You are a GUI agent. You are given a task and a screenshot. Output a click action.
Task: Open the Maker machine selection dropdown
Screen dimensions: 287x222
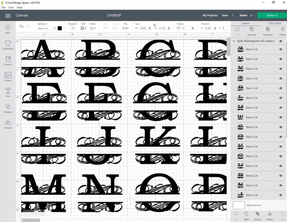[245, 15]
